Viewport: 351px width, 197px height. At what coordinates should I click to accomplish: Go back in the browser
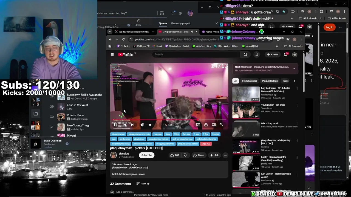110,39
